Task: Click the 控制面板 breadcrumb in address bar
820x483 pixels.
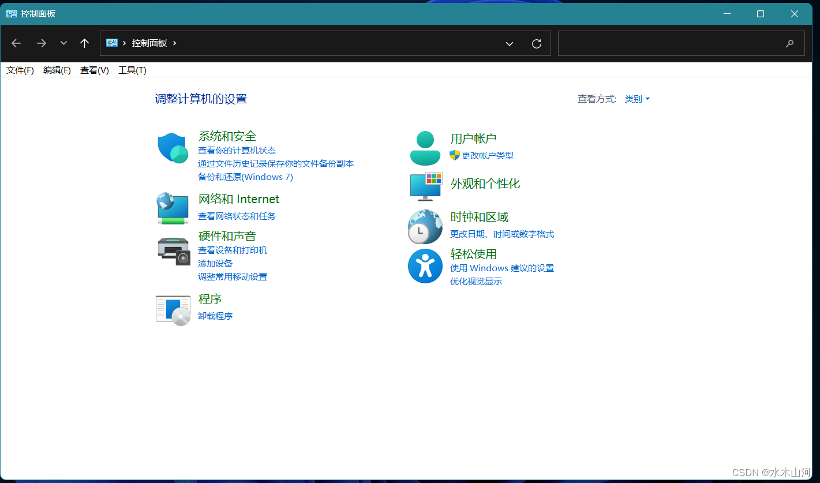Action: pyautogui.click(x=149, y=43)
